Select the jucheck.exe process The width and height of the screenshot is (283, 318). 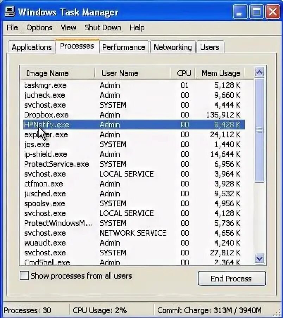coord(134,95)
